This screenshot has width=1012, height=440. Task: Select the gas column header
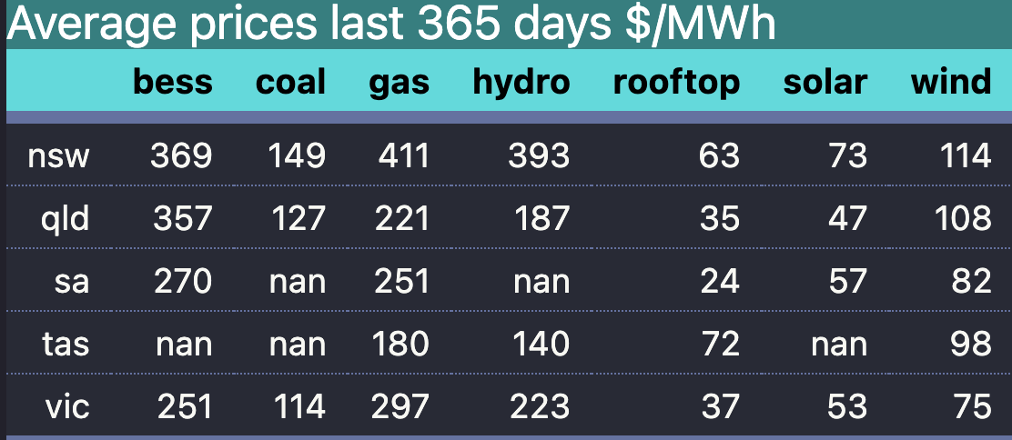tap(399, 83)
